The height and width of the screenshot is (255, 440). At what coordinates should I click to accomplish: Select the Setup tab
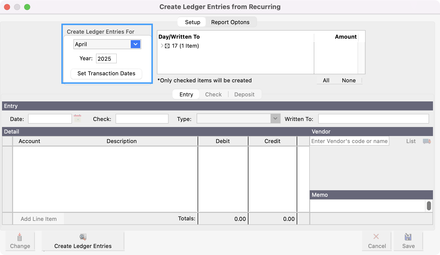[x=192, y=22]
